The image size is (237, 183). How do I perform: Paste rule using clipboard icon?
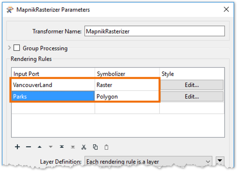(x=106, y=147)
